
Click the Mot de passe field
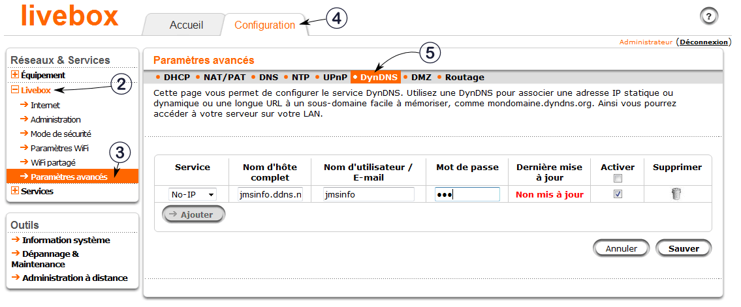pos(467,194)
